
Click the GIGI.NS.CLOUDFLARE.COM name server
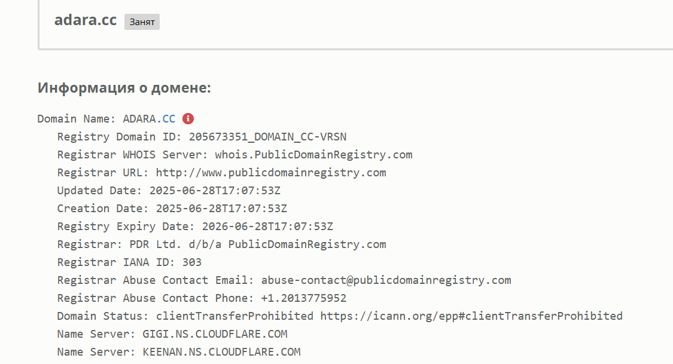[x=215, y=335]
